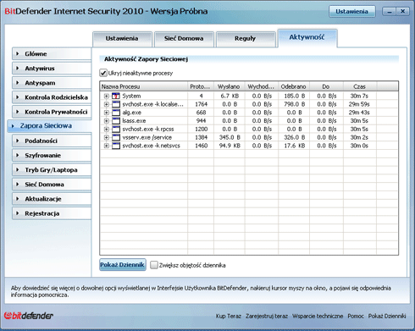Click the lsass.exe process icon

point(116,121)
